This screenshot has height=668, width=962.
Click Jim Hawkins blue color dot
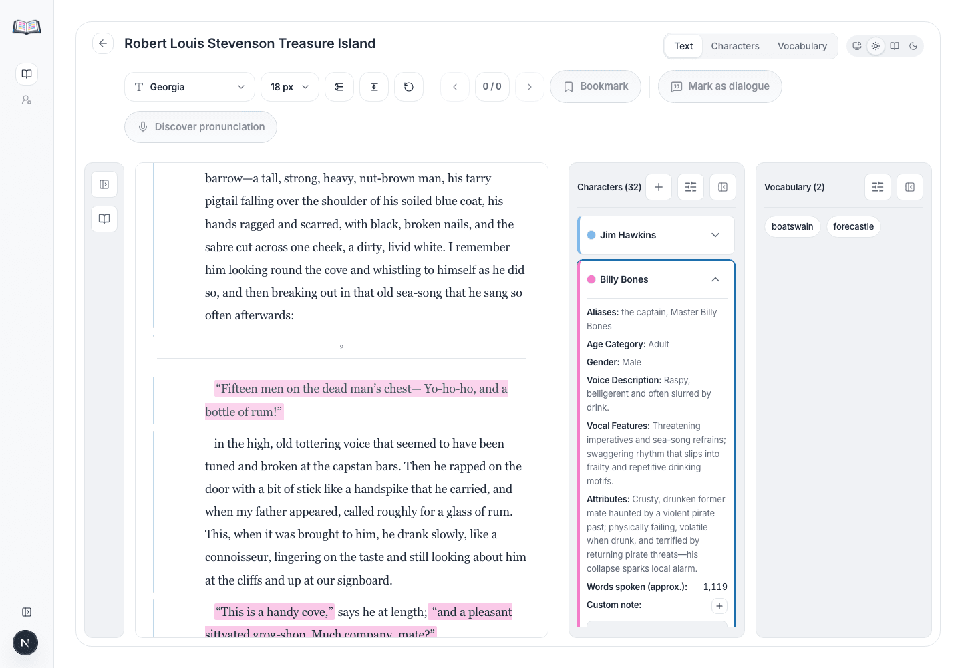[x=591, y=235]
